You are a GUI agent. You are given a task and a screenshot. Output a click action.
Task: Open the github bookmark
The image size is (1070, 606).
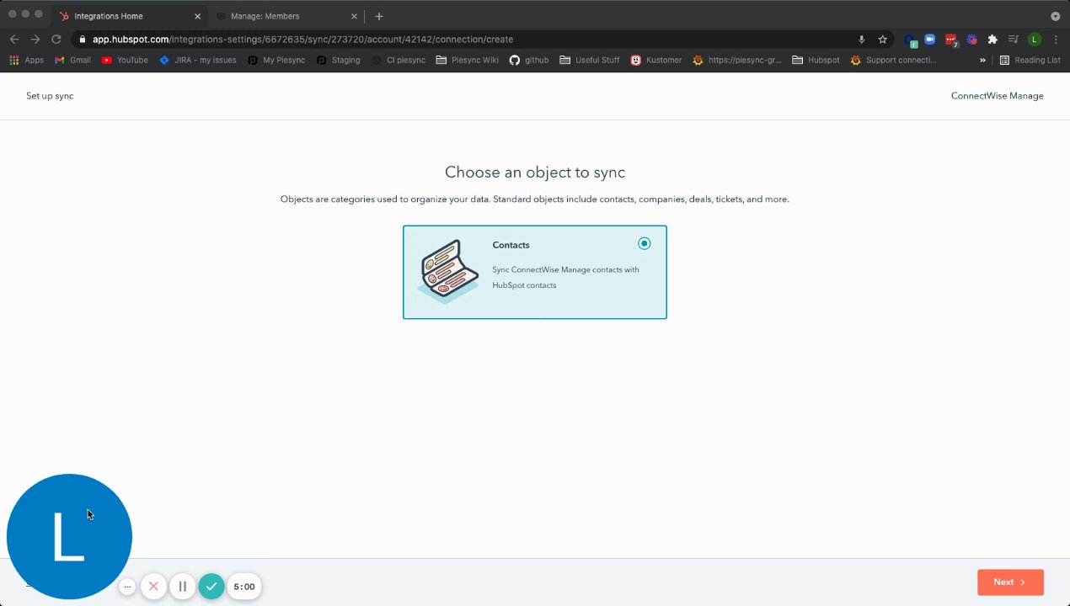click(x=528, y=61)
